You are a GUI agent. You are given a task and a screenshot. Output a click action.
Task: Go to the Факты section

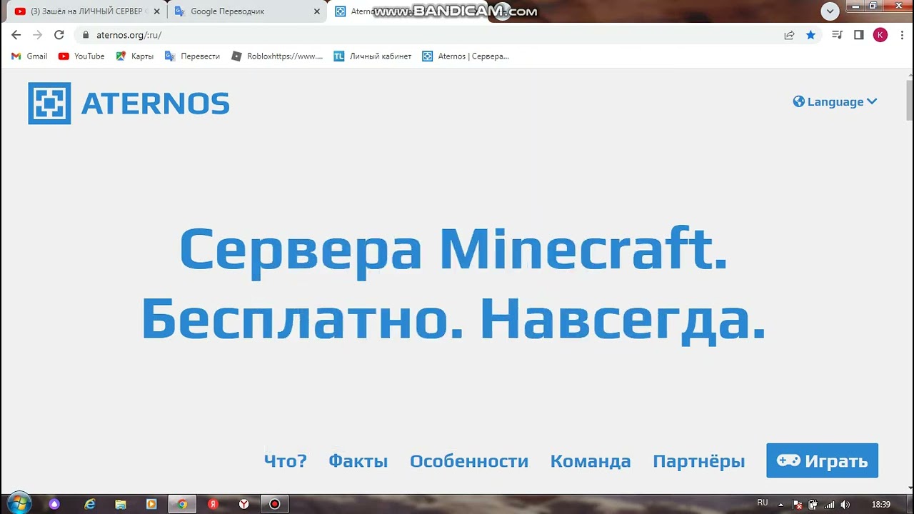(358, 461)
